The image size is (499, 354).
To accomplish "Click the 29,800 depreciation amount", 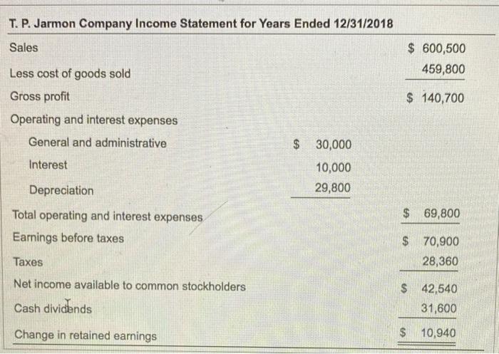I will click(x=333, y=188).
